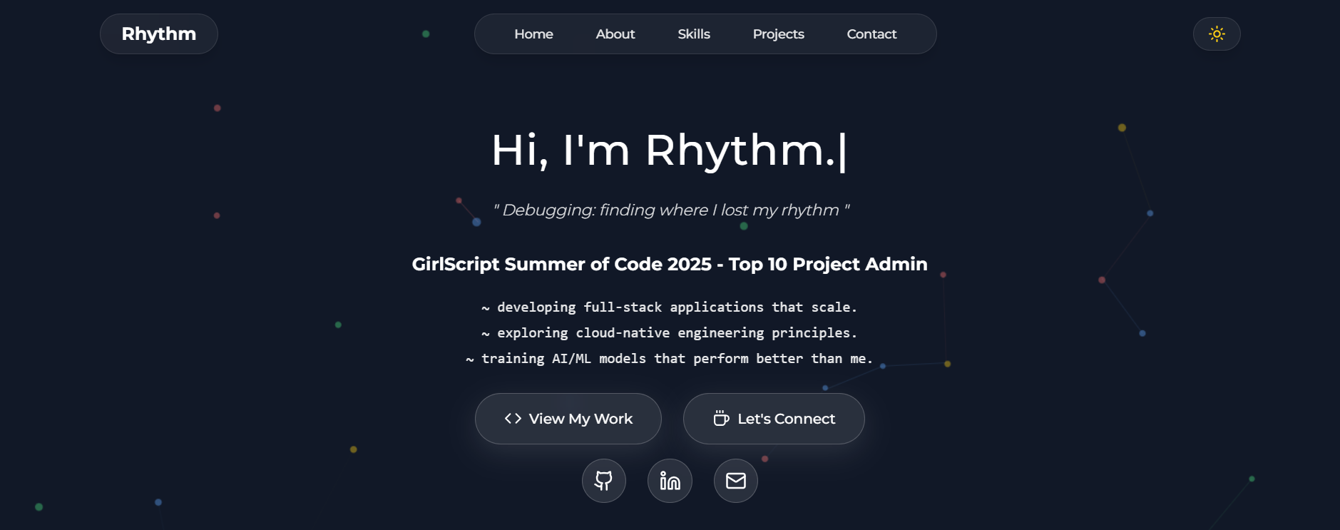Select Home in the navigation bar
The height and width of the screenshot is (530, 1340).
click(533, 34)
